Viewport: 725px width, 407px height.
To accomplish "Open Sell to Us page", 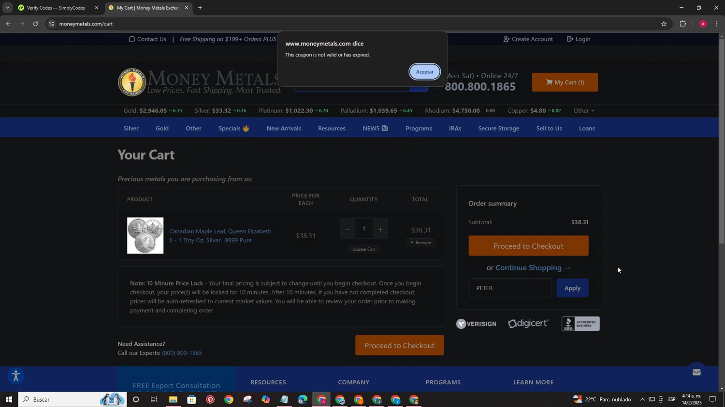I will click(549, 128).
